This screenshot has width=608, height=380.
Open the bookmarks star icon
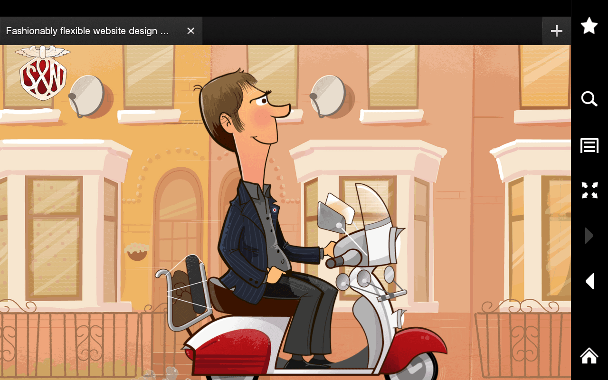589,26
